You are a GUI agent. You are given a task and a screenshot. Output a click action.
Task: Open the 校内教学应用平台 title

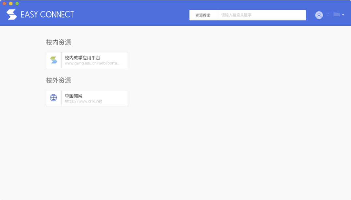[x=83, y=58]
